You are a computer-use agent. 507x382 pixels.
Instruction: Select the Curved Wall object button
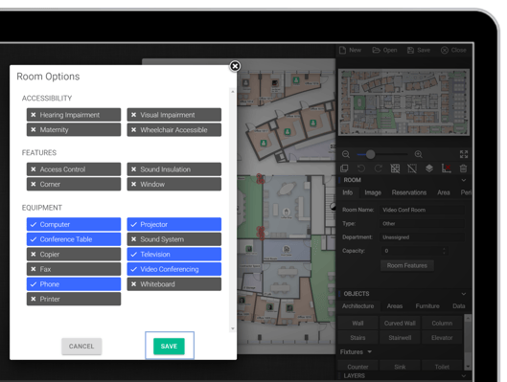[400, 324]
